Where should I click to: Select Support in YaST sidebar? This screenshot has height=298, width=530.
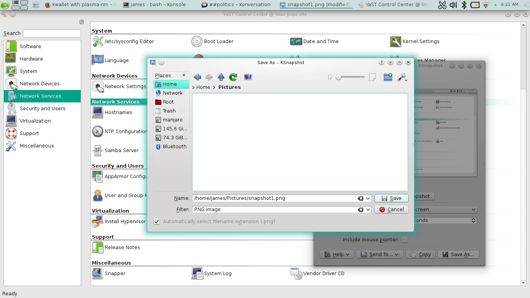[42, 133]
